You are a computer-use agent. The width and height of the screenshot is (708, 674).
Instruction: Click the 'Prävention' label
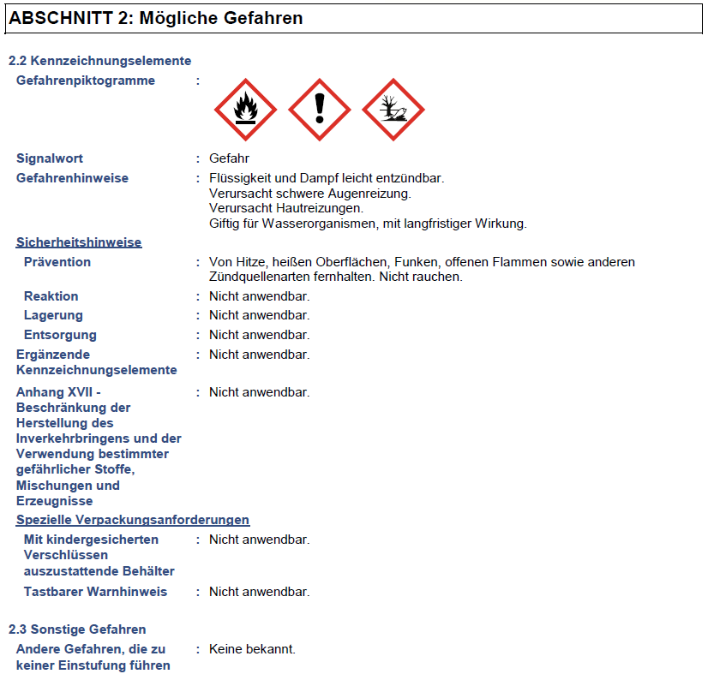point(57,262)
